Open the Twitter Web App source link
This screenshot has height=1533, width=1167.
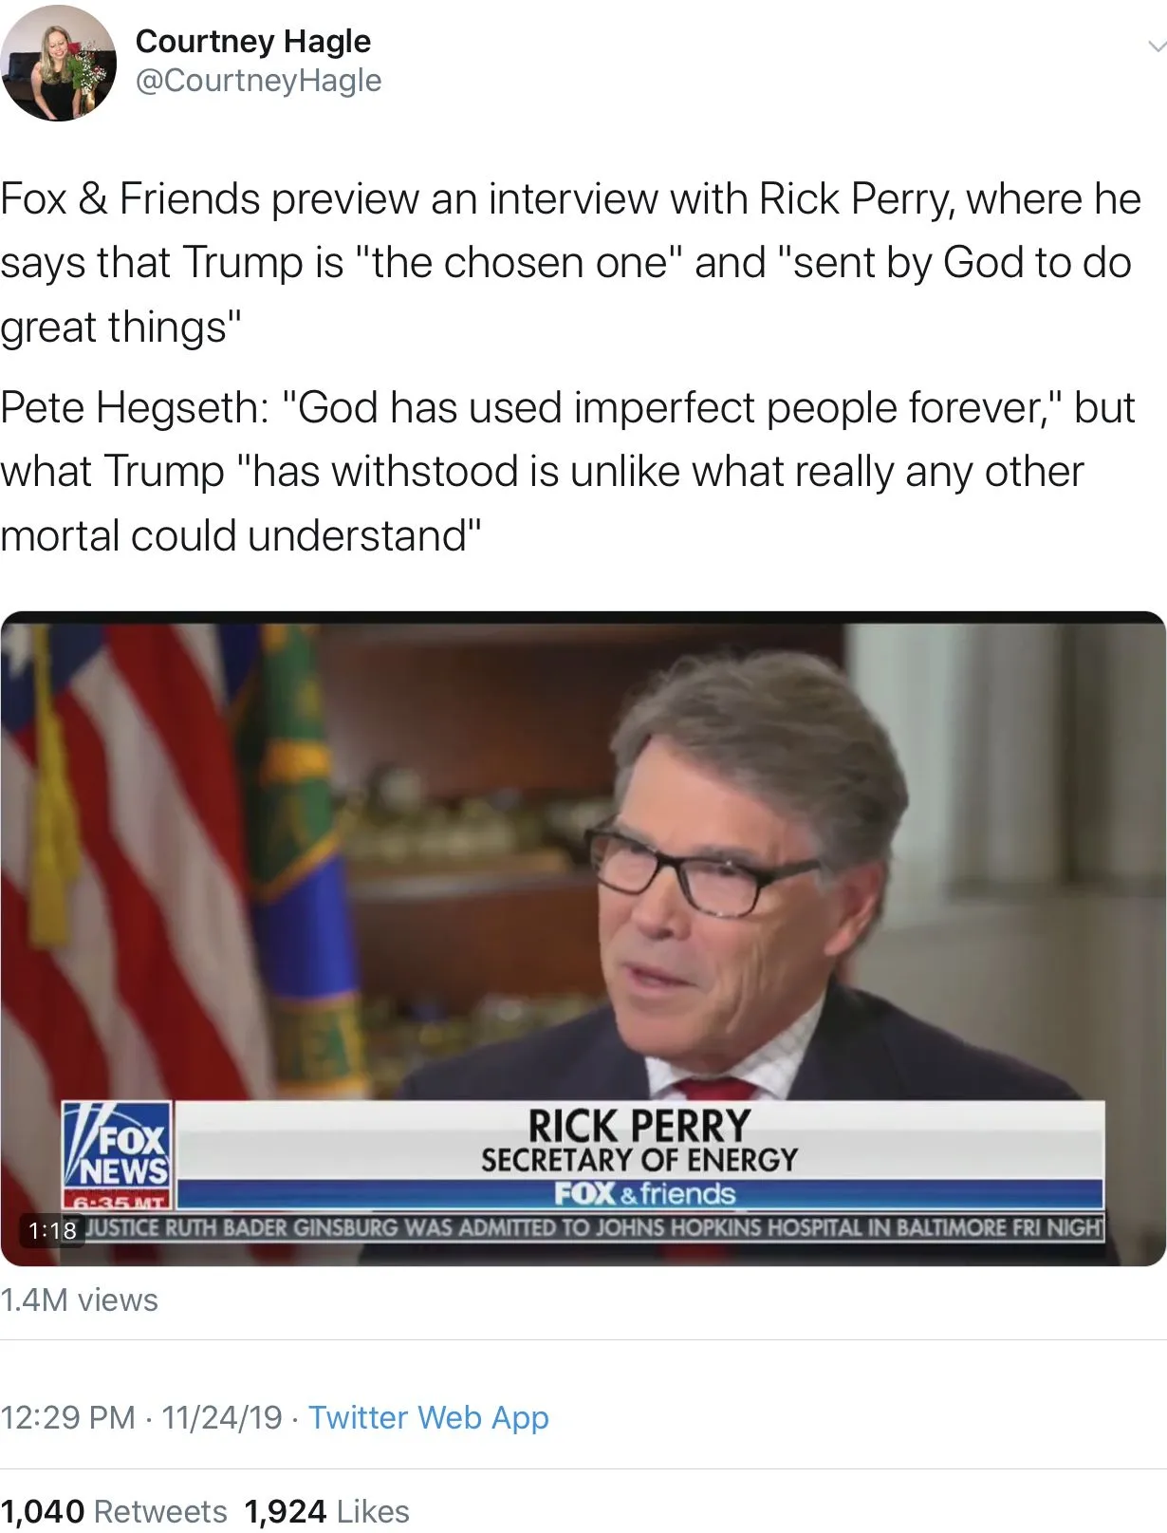[x=429, y=1417]
